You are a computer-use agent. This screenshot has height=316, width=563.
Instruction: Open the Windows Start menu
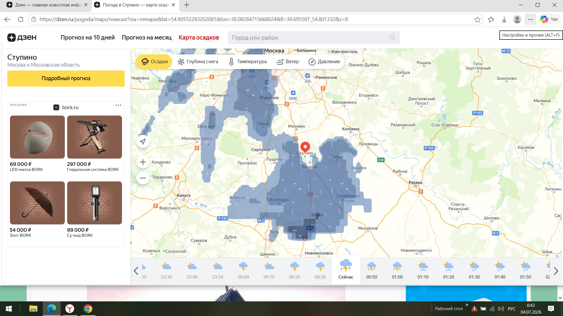pos(9,309)
